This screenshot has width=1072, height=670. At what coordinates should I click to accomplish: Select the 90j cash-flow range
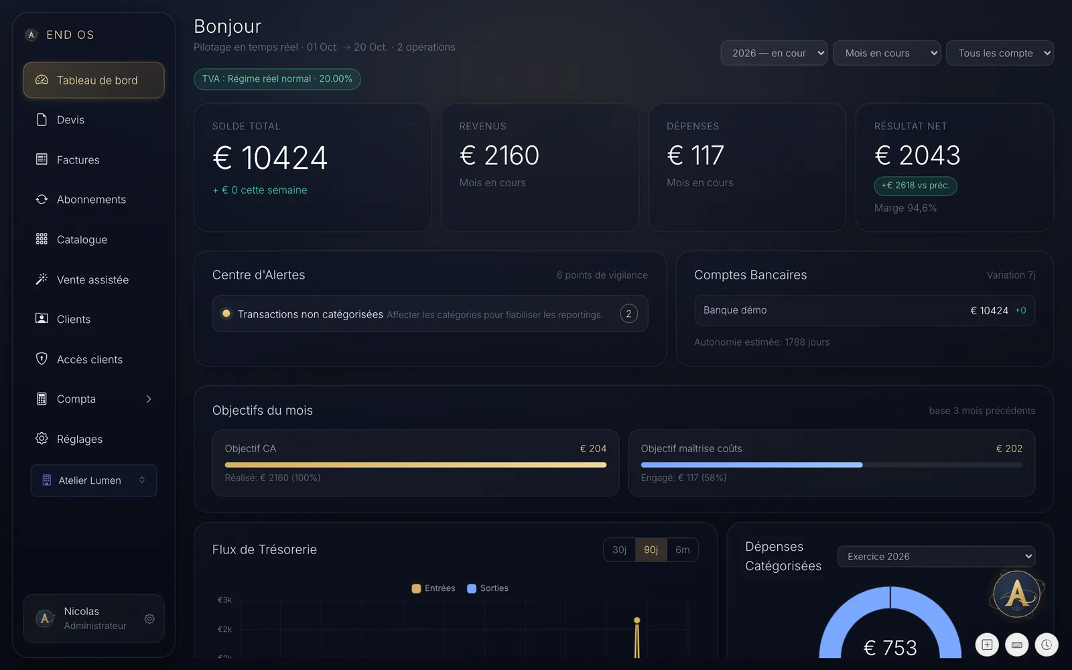(651, 549)
